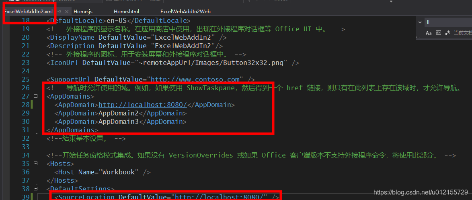Toggle match whole word in find panel

coord(438,33)
